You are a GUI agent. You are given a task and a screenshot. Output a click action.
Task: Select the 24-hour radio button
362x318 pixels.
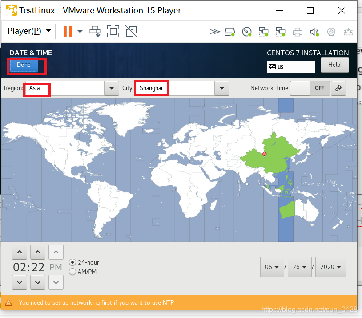72,262
